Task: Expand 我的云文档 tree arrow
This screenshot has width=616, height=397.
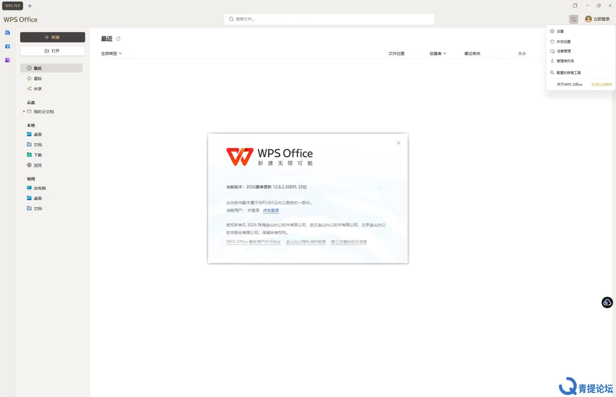Action: point(24,111)
